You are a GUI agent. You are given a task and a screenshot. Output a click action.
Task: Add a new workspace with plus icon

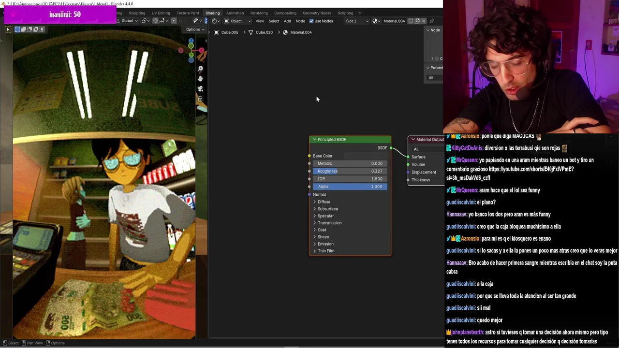point(360,13)
